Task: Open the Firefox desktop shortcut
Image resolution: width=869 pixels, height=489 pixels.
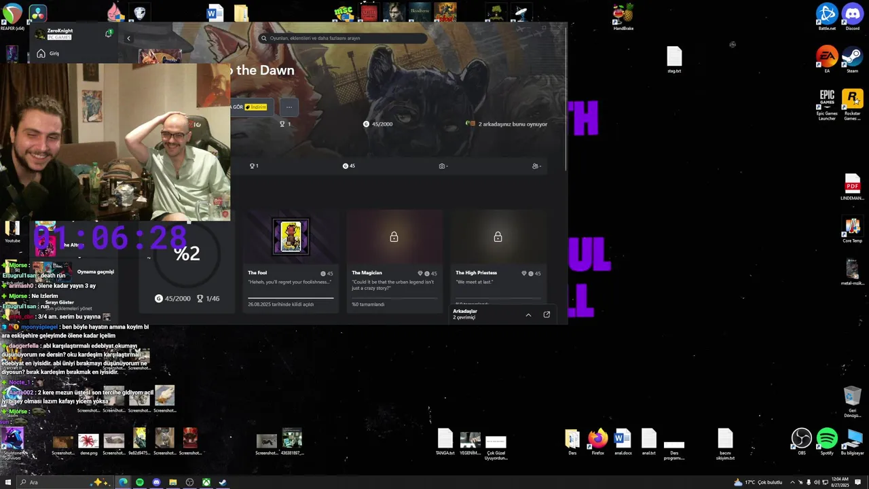Action: (x=597, y=441)
